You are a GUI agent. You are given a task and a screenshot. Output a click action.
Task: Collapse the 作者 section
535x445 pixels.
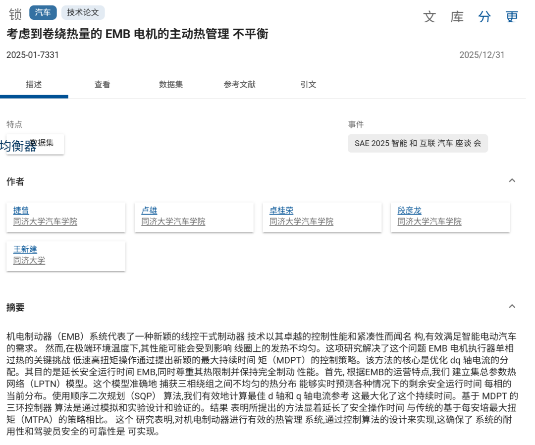tap(512, 180)
